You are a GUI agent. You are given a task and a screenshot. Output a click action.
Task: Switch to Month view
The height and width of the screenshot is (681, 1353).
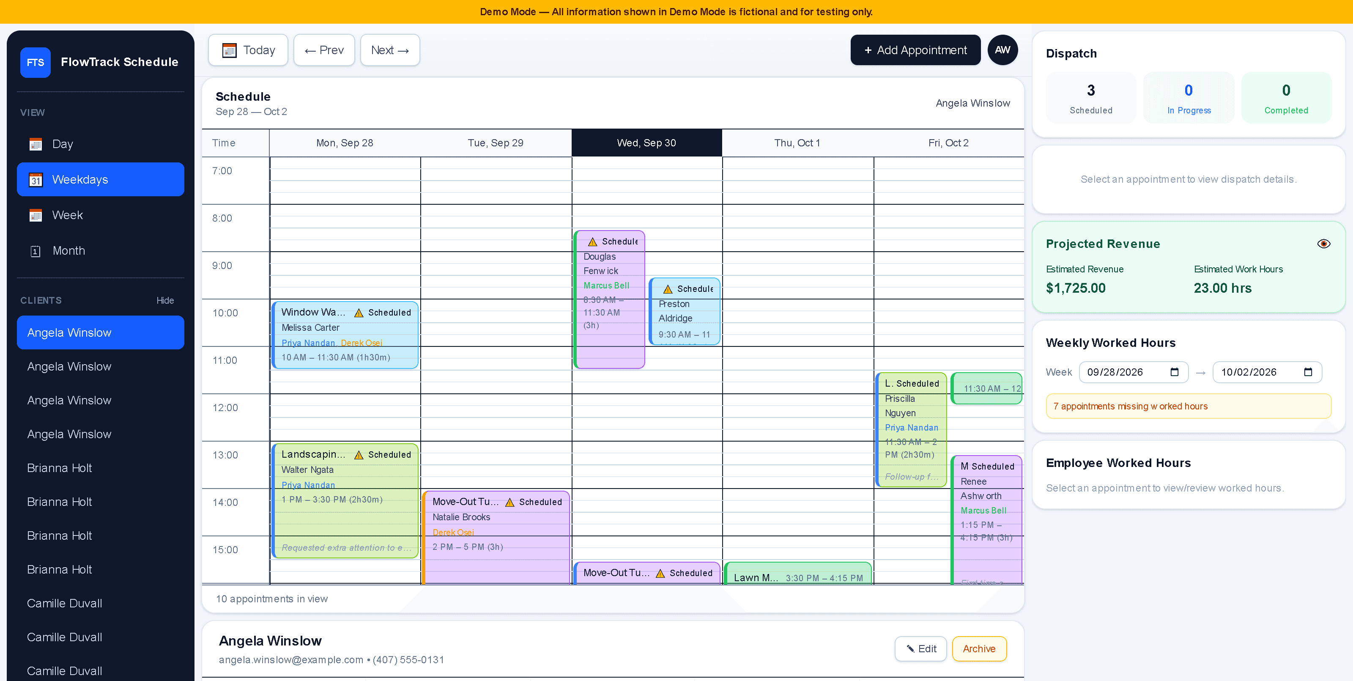pos(100,251)
